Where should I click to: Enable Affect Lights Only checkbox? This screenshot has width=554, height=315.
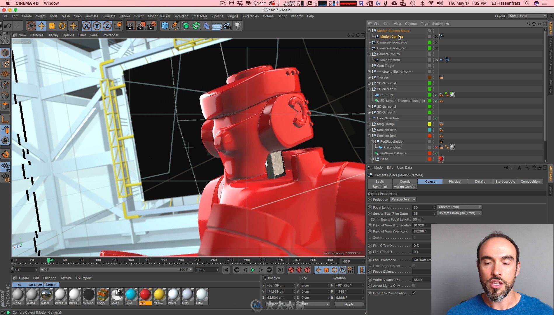click(x=414, y=286)
